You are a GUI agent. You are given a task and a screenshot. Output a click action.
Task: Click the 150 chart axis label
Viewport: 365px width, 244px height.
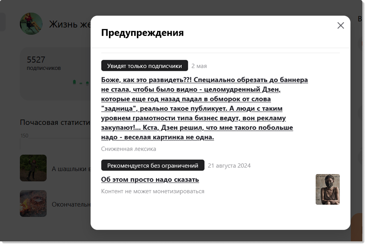pos(24,136)
